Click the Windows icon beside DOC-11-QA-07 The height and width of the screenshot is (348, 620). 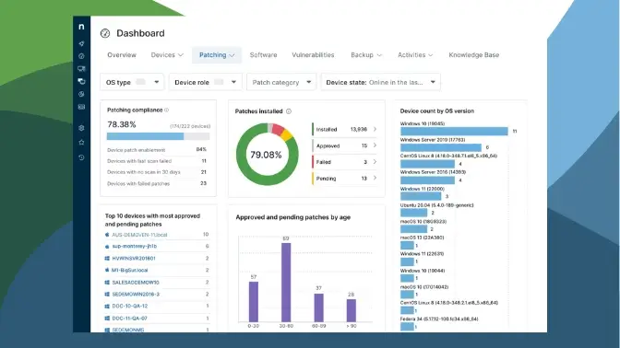coord(107,318)
